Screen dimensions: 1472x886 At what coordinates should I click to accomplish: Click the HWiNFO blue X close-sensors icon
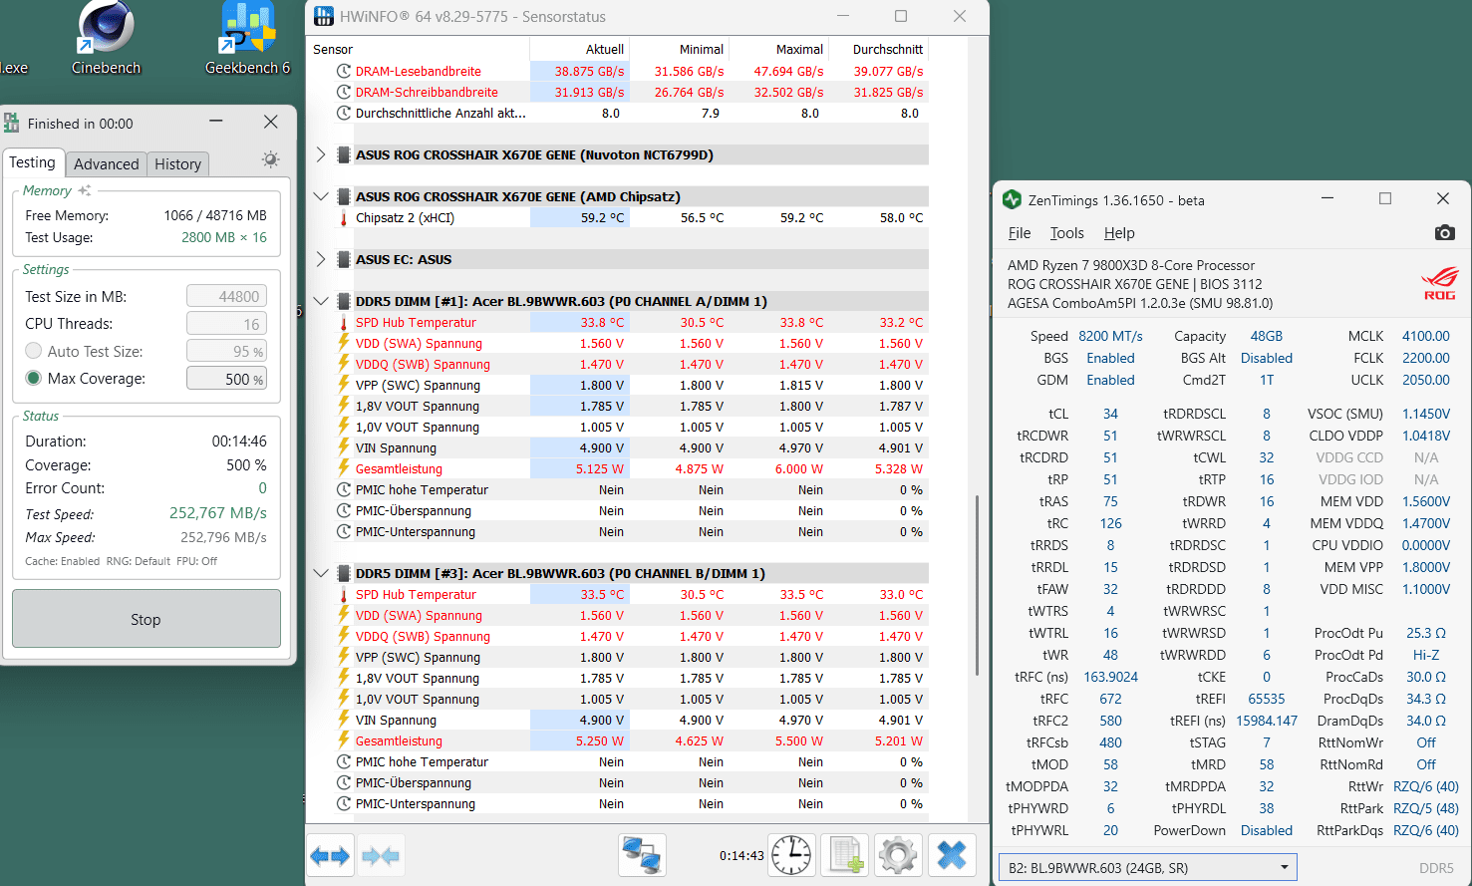coord(952,855)
